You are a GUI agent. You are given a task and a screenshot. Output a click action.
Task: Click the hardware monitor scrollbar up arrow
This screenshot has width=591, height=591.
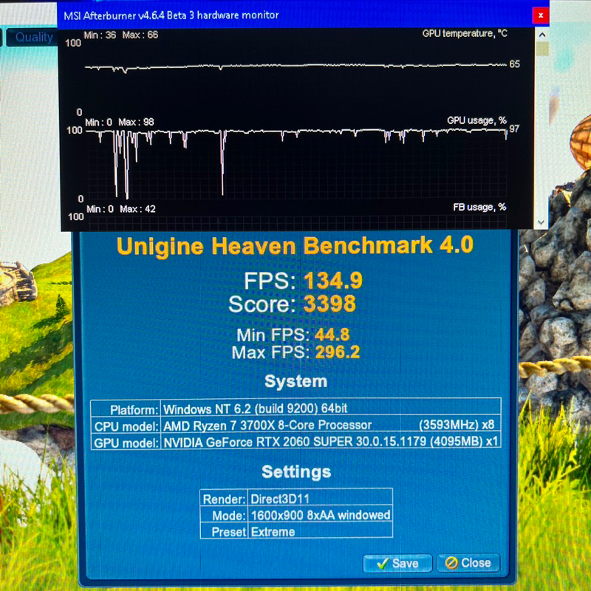tap(542, 35)
